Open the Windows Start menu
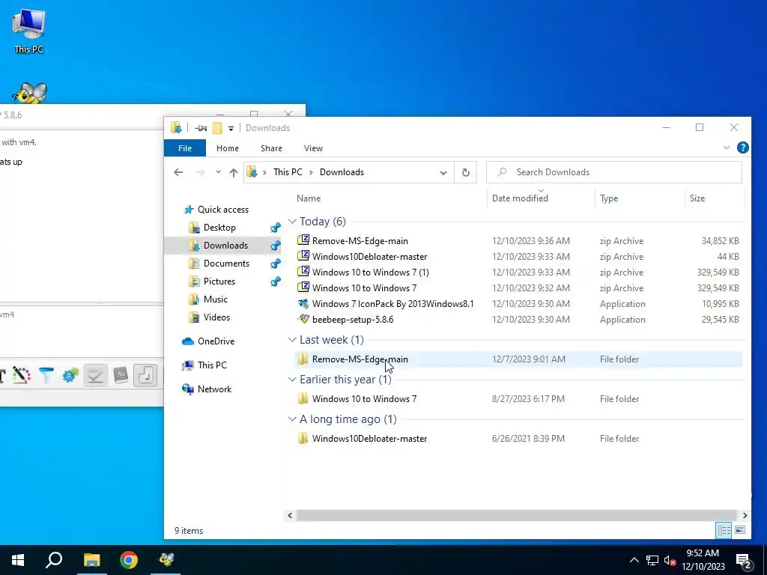Image resolution: width=767 pixels, height=575 pixels. pos(18,560)
